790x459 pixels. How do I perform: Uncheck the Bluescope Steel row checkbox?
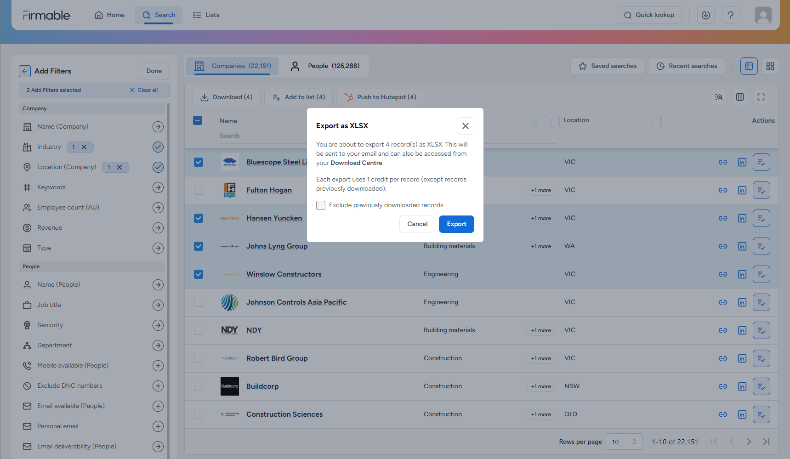(199, 162)
